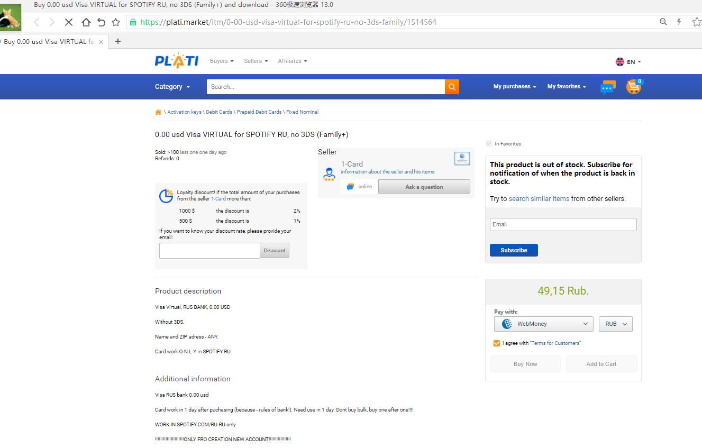Uncheck the Terms for Customers agreement checkbox
Screen dimensions: 702x448
coord(496,343)
